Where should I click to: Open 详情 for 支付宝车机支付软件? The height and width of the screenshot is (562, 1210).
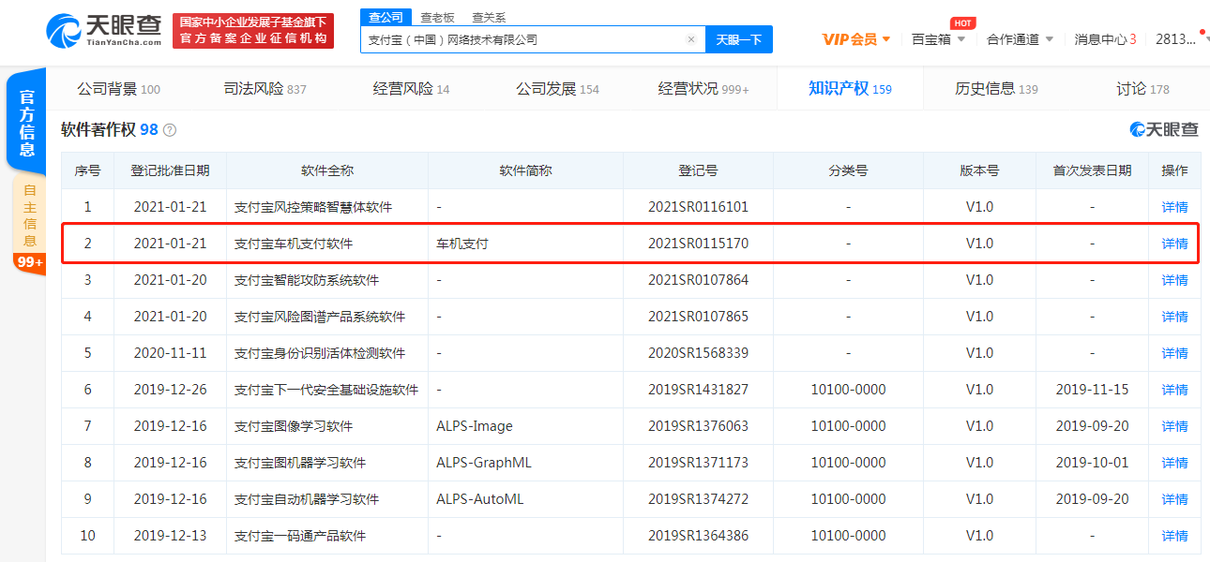1174,244
